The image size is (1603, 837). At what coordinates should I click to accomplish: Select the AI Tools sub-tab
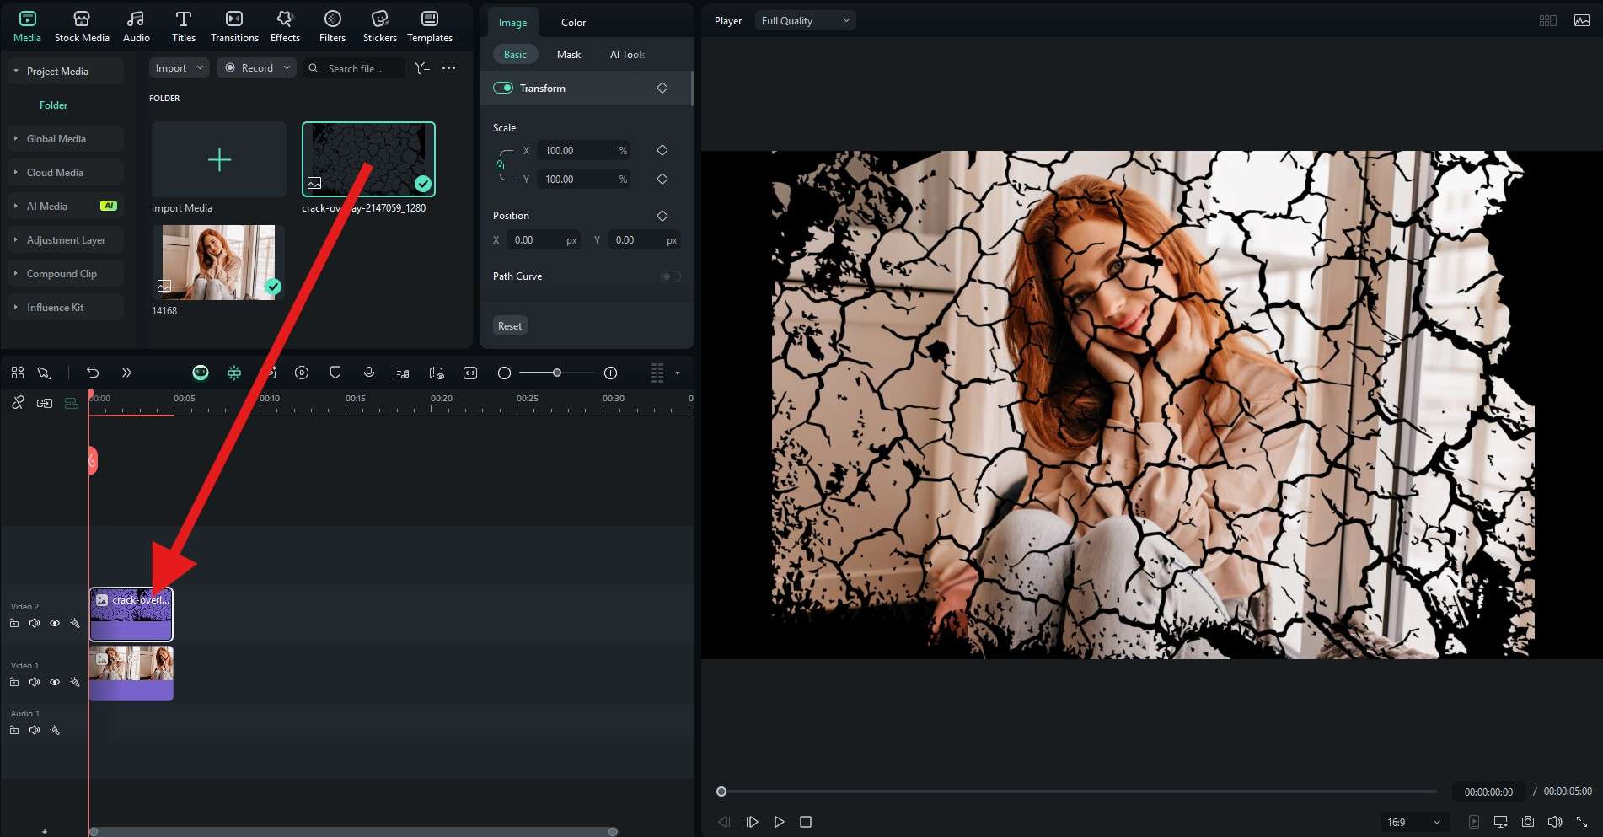coord(627,55)
